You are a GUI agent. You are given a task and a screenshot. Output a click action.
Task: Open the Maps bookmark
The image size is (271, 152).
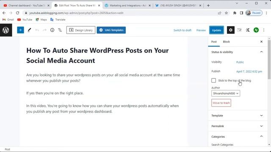(x=41, y=20)
